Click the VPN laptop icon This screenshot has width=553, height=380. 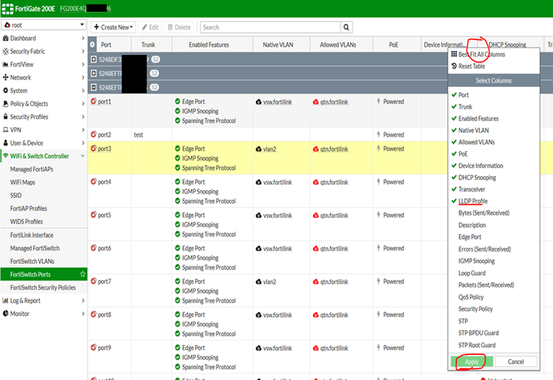tap(5, 130)
